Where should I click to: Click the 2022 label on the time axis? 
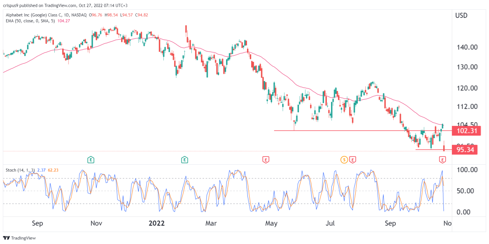[x=157, y=223]
